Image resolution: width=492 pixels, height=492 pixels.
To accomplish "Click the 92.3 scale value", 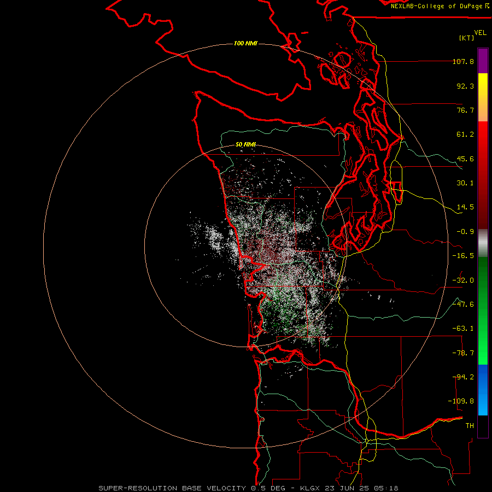I will coord(465,86).
